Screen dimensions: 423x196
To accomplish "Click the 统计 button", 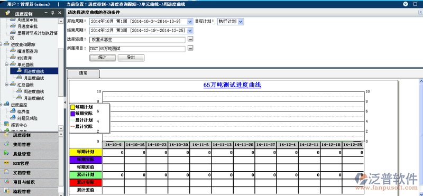I will click(103, 58).
